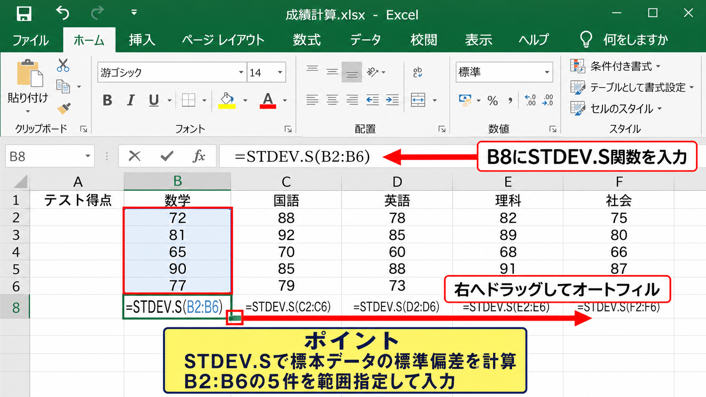Confirm formula entry with checkmark
706x397 pixels.
pos(167,156)
